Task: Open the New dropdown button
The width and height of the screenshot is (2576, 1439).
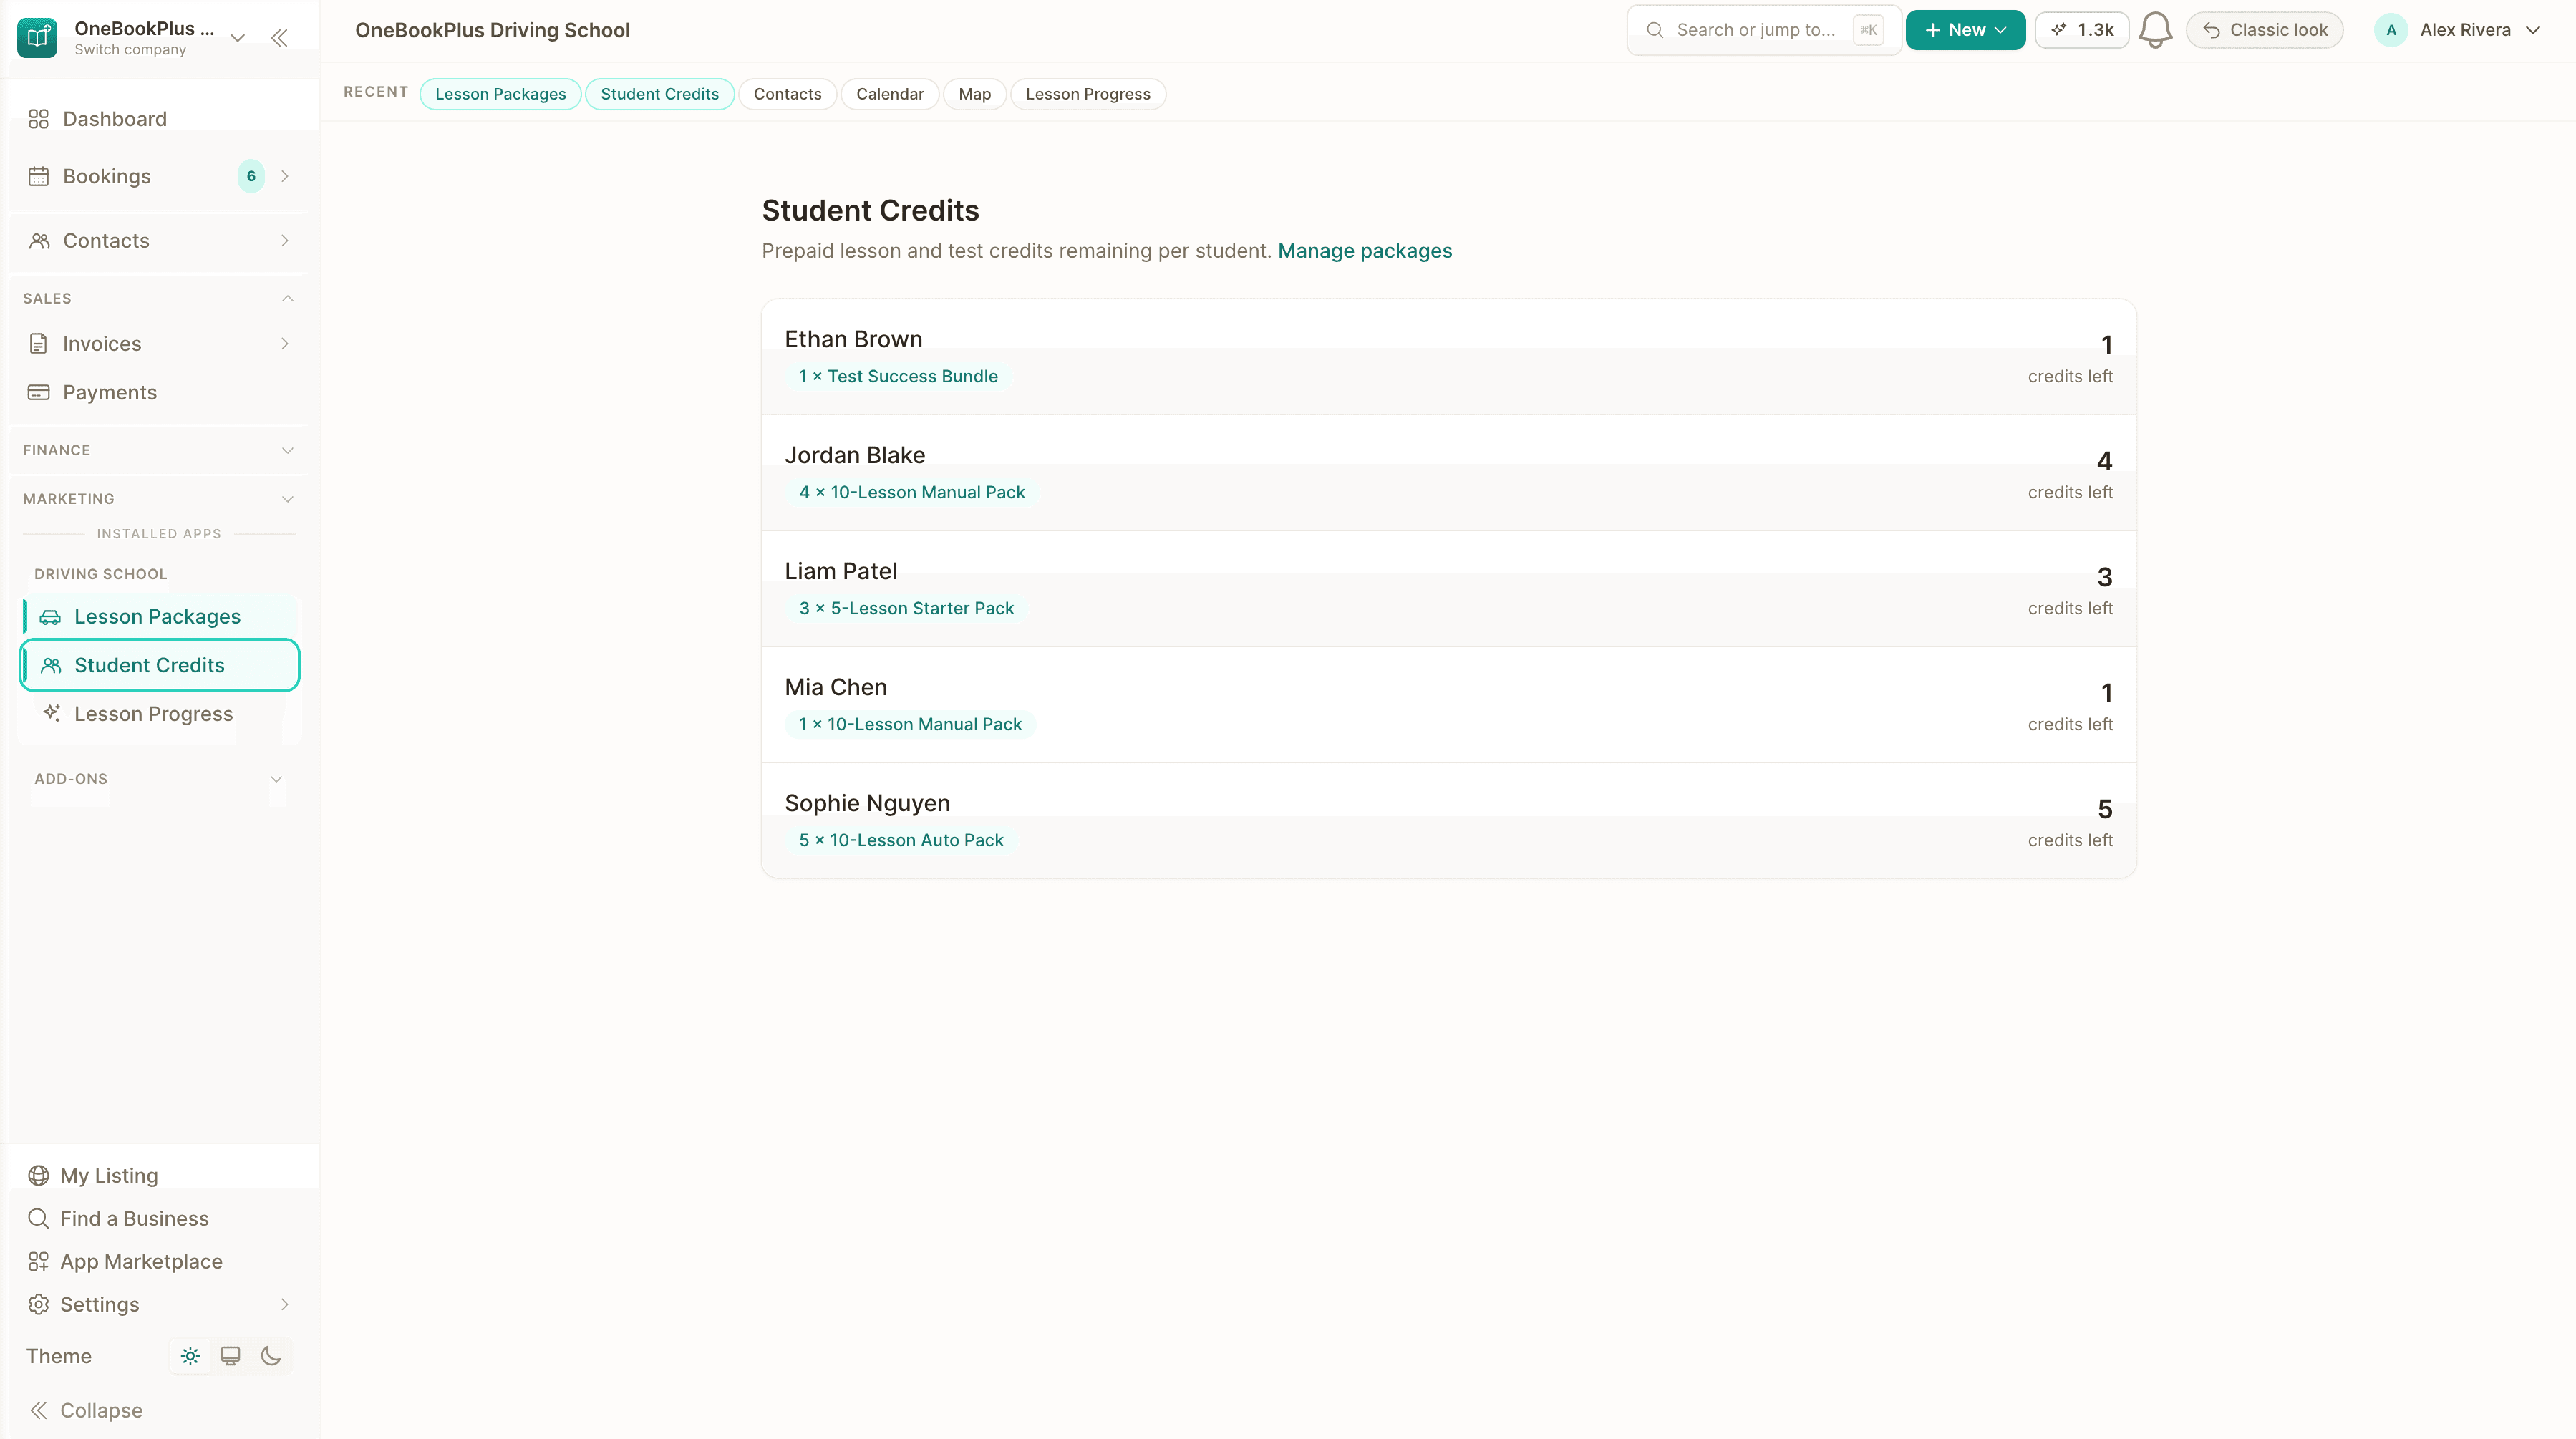Action: click(1965, 30)
